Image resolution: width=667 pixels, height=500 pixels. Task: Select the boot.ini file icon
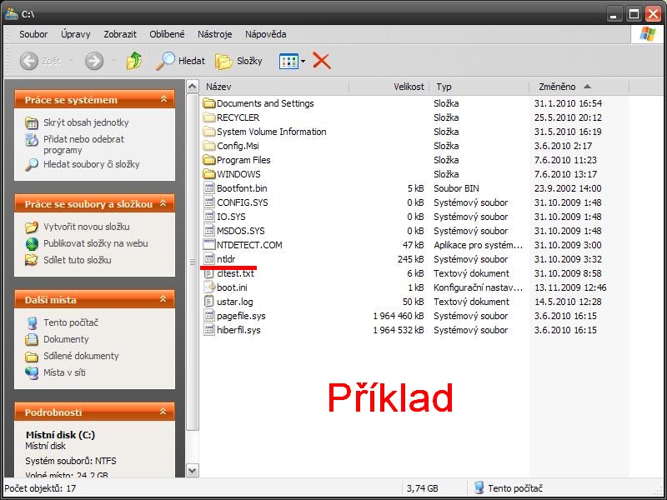209,287
